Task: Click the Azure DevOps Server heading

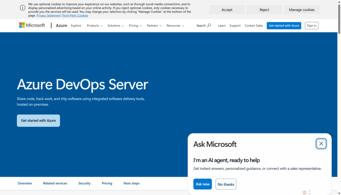Action: point(83,84)
